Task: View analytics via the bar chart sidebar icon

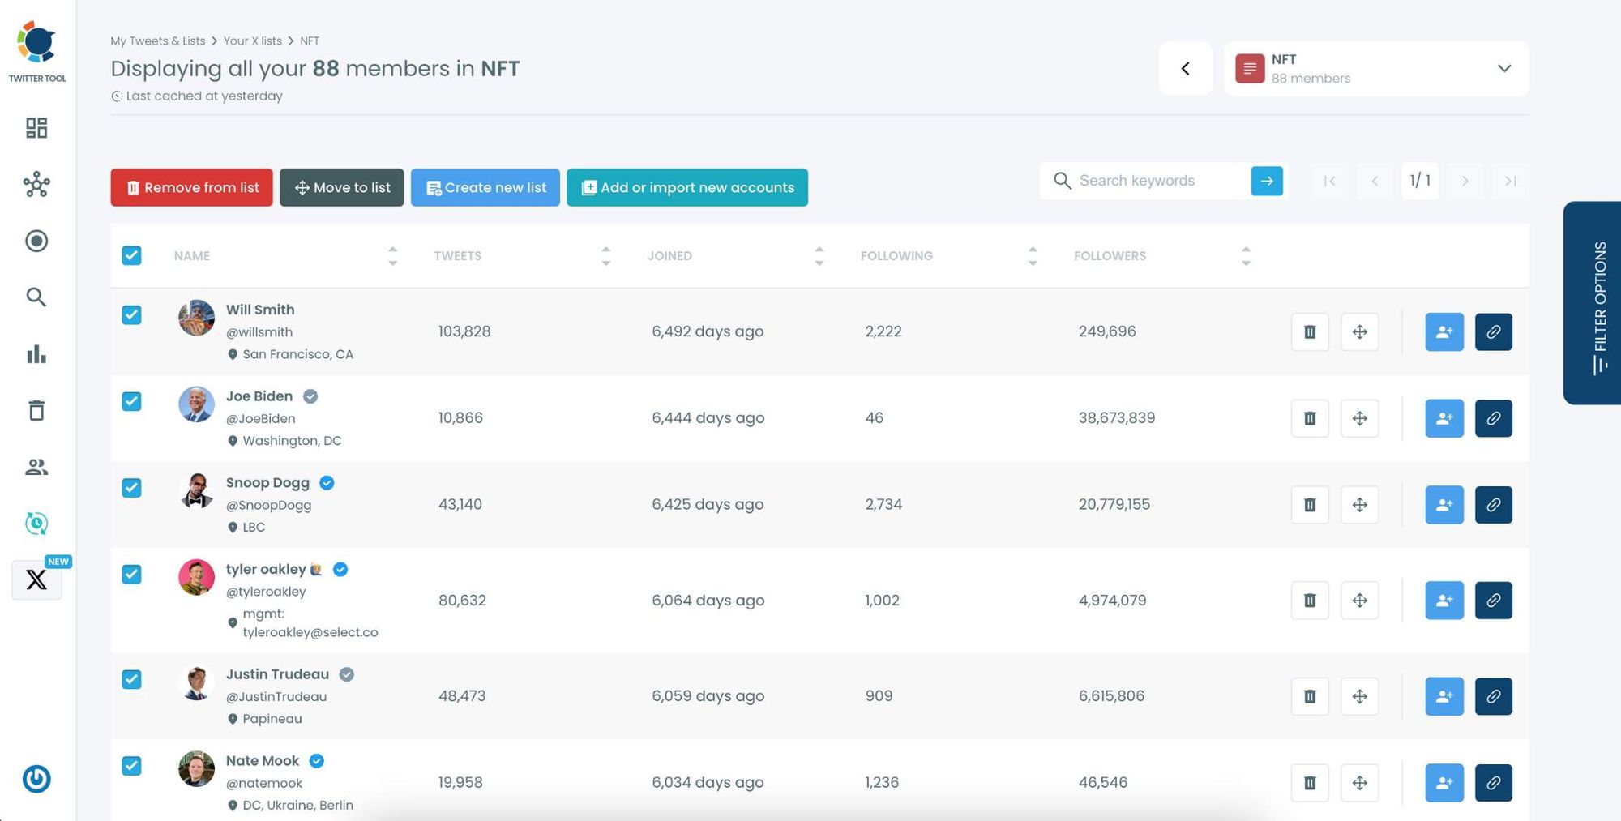Action: (36, 354)
